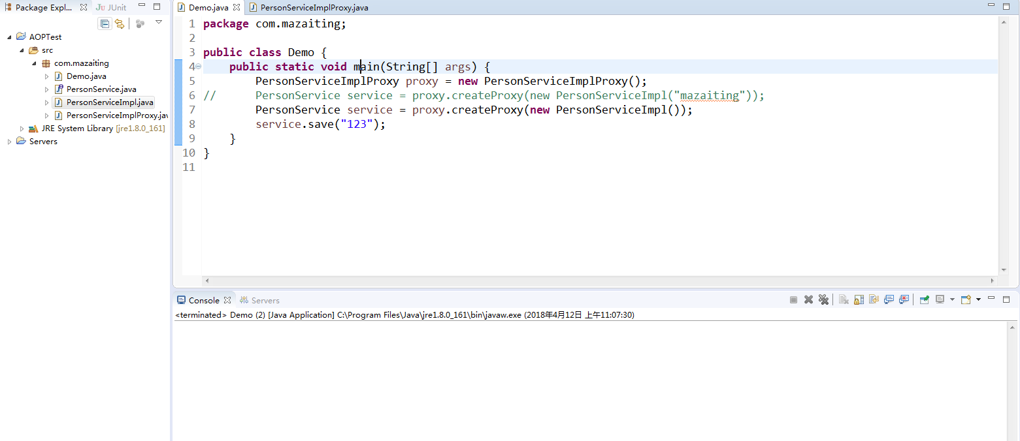Minimize the Console panel
The height and width of the screenshot is (441, 1020).
click(x=991, y=298)
